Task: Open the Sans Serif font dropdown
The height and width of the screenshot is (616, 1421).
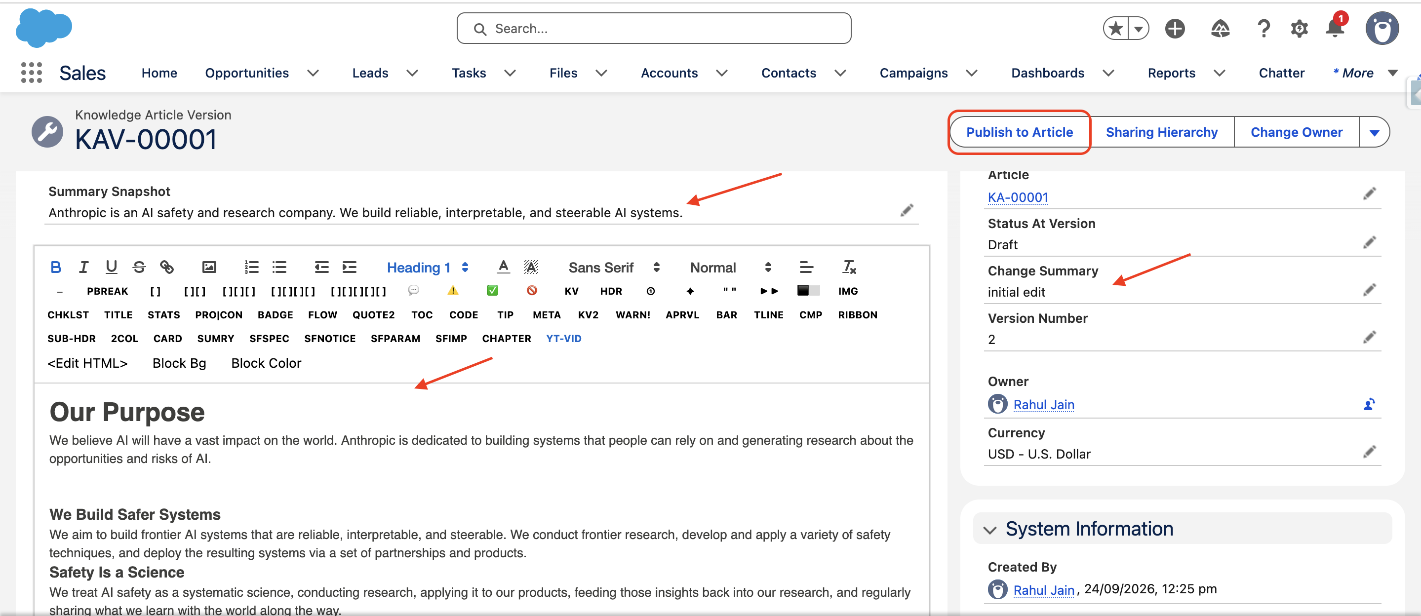Action: [x=614, y=268]
